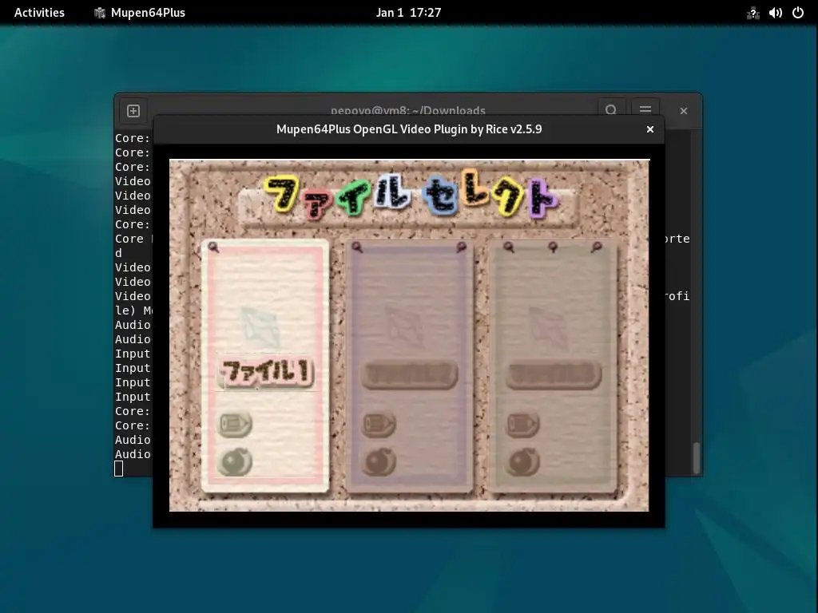Click the crystal shard emblem on third card
Screen dimensions: 818x613
(549, 328)
